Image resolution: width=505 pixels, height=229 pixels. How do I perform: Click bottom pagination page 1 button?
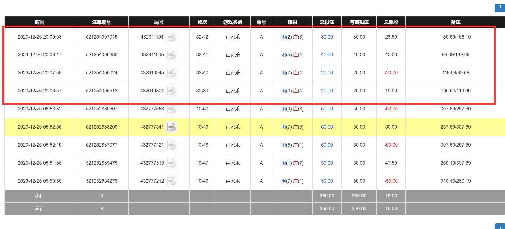[x=500, y=227]
